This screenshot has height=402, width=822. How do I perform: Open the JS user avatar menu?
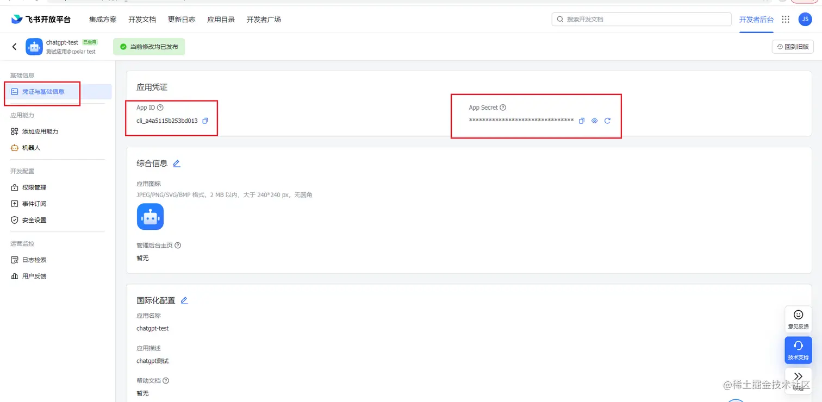(x=805, y=19)
